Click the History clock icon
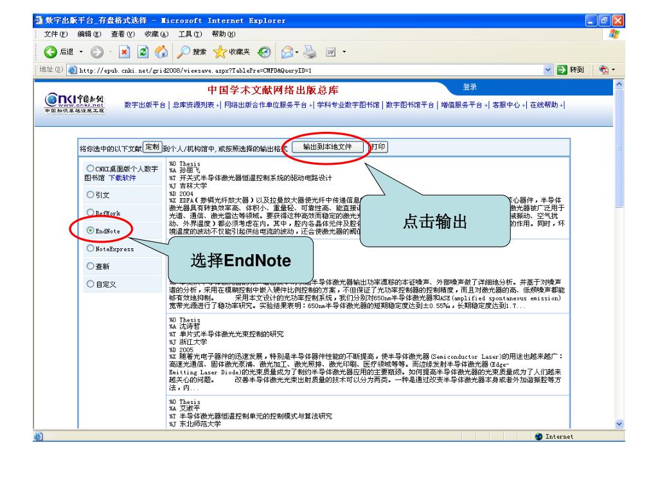The image size is (658, 494). (x=264, y=51)
